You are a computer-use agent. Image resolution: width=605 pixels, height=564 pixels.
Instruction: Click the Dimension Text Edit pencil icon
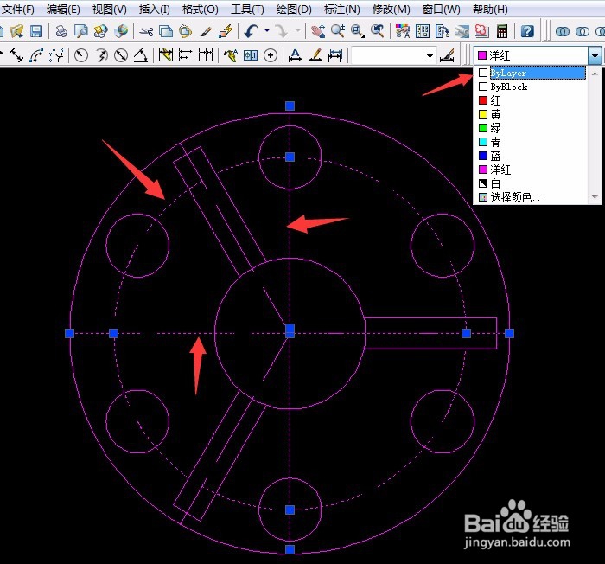pos(315,56)
